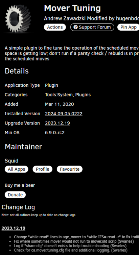Viewport: 139px width, 255px height.
Task: Click the Mover Tuning gear icon
Action: 18,19
